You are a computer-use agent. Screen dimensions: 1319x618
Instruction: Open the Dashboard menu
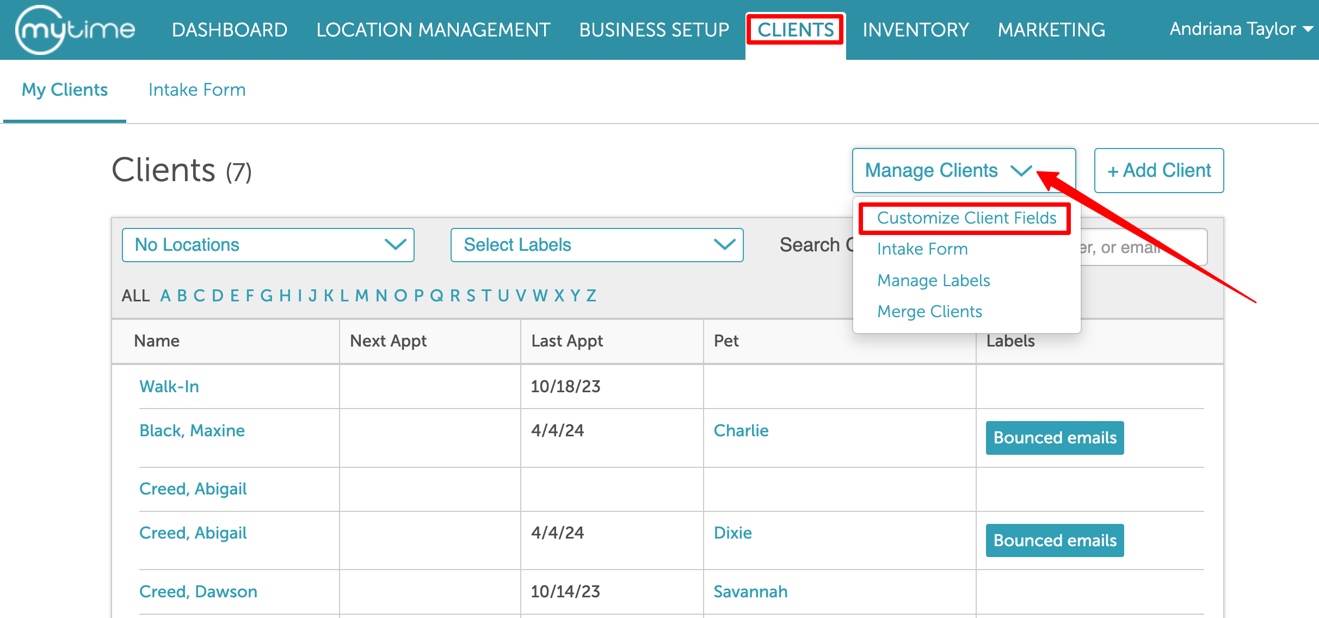(x=230, y=30)
